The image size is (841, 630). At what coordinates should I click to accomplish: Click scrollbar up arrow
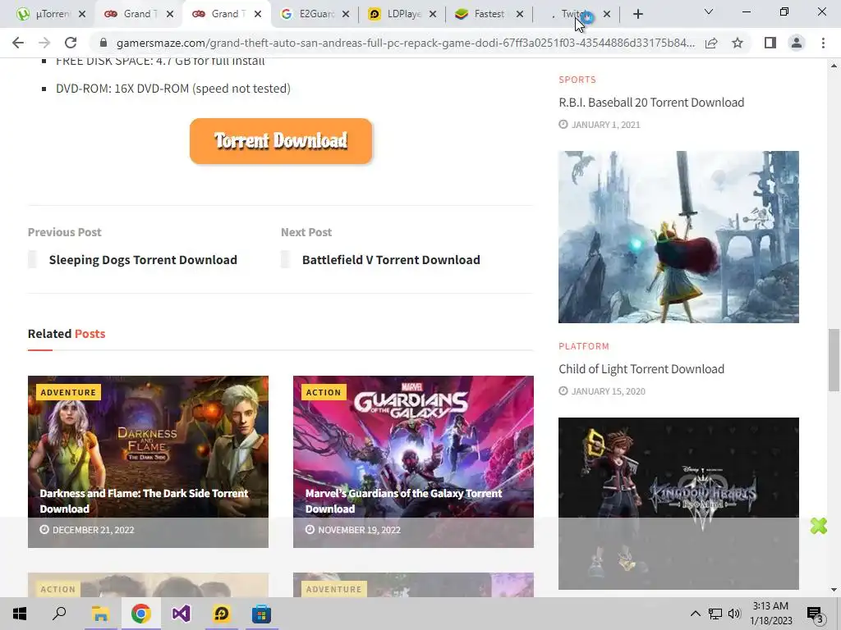(834, 66)
